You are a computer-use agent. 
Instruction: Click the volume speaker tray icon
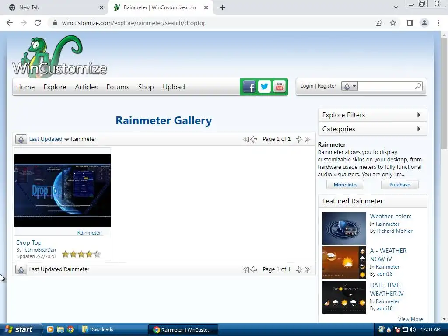point(412,329)
